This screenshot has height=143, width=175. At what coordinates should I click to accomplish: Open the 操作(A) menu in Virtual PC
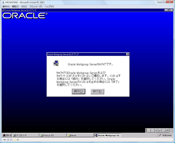pos(6,7)
